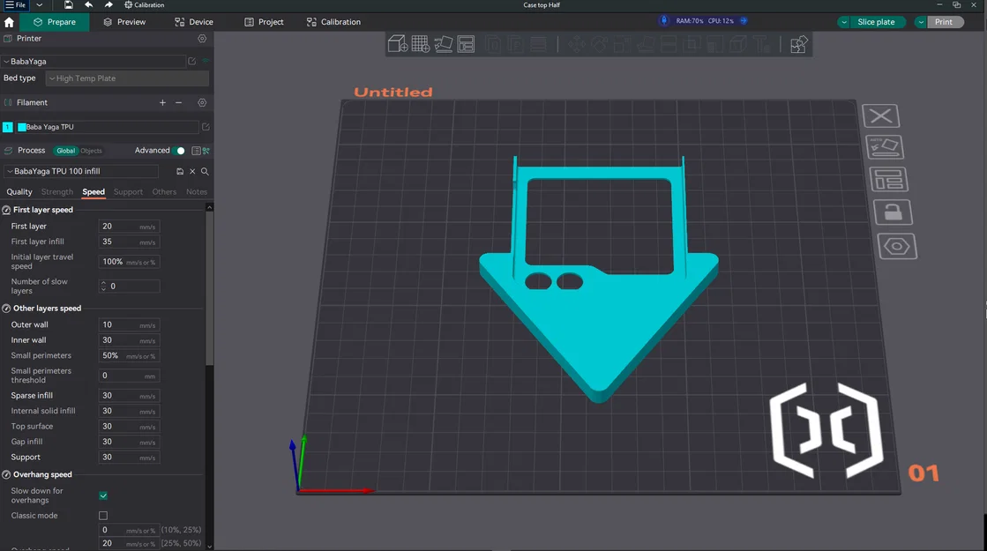This screenshot has height=551, width=987.
Task: Open the home screen icon
Action: pos(9,22)
